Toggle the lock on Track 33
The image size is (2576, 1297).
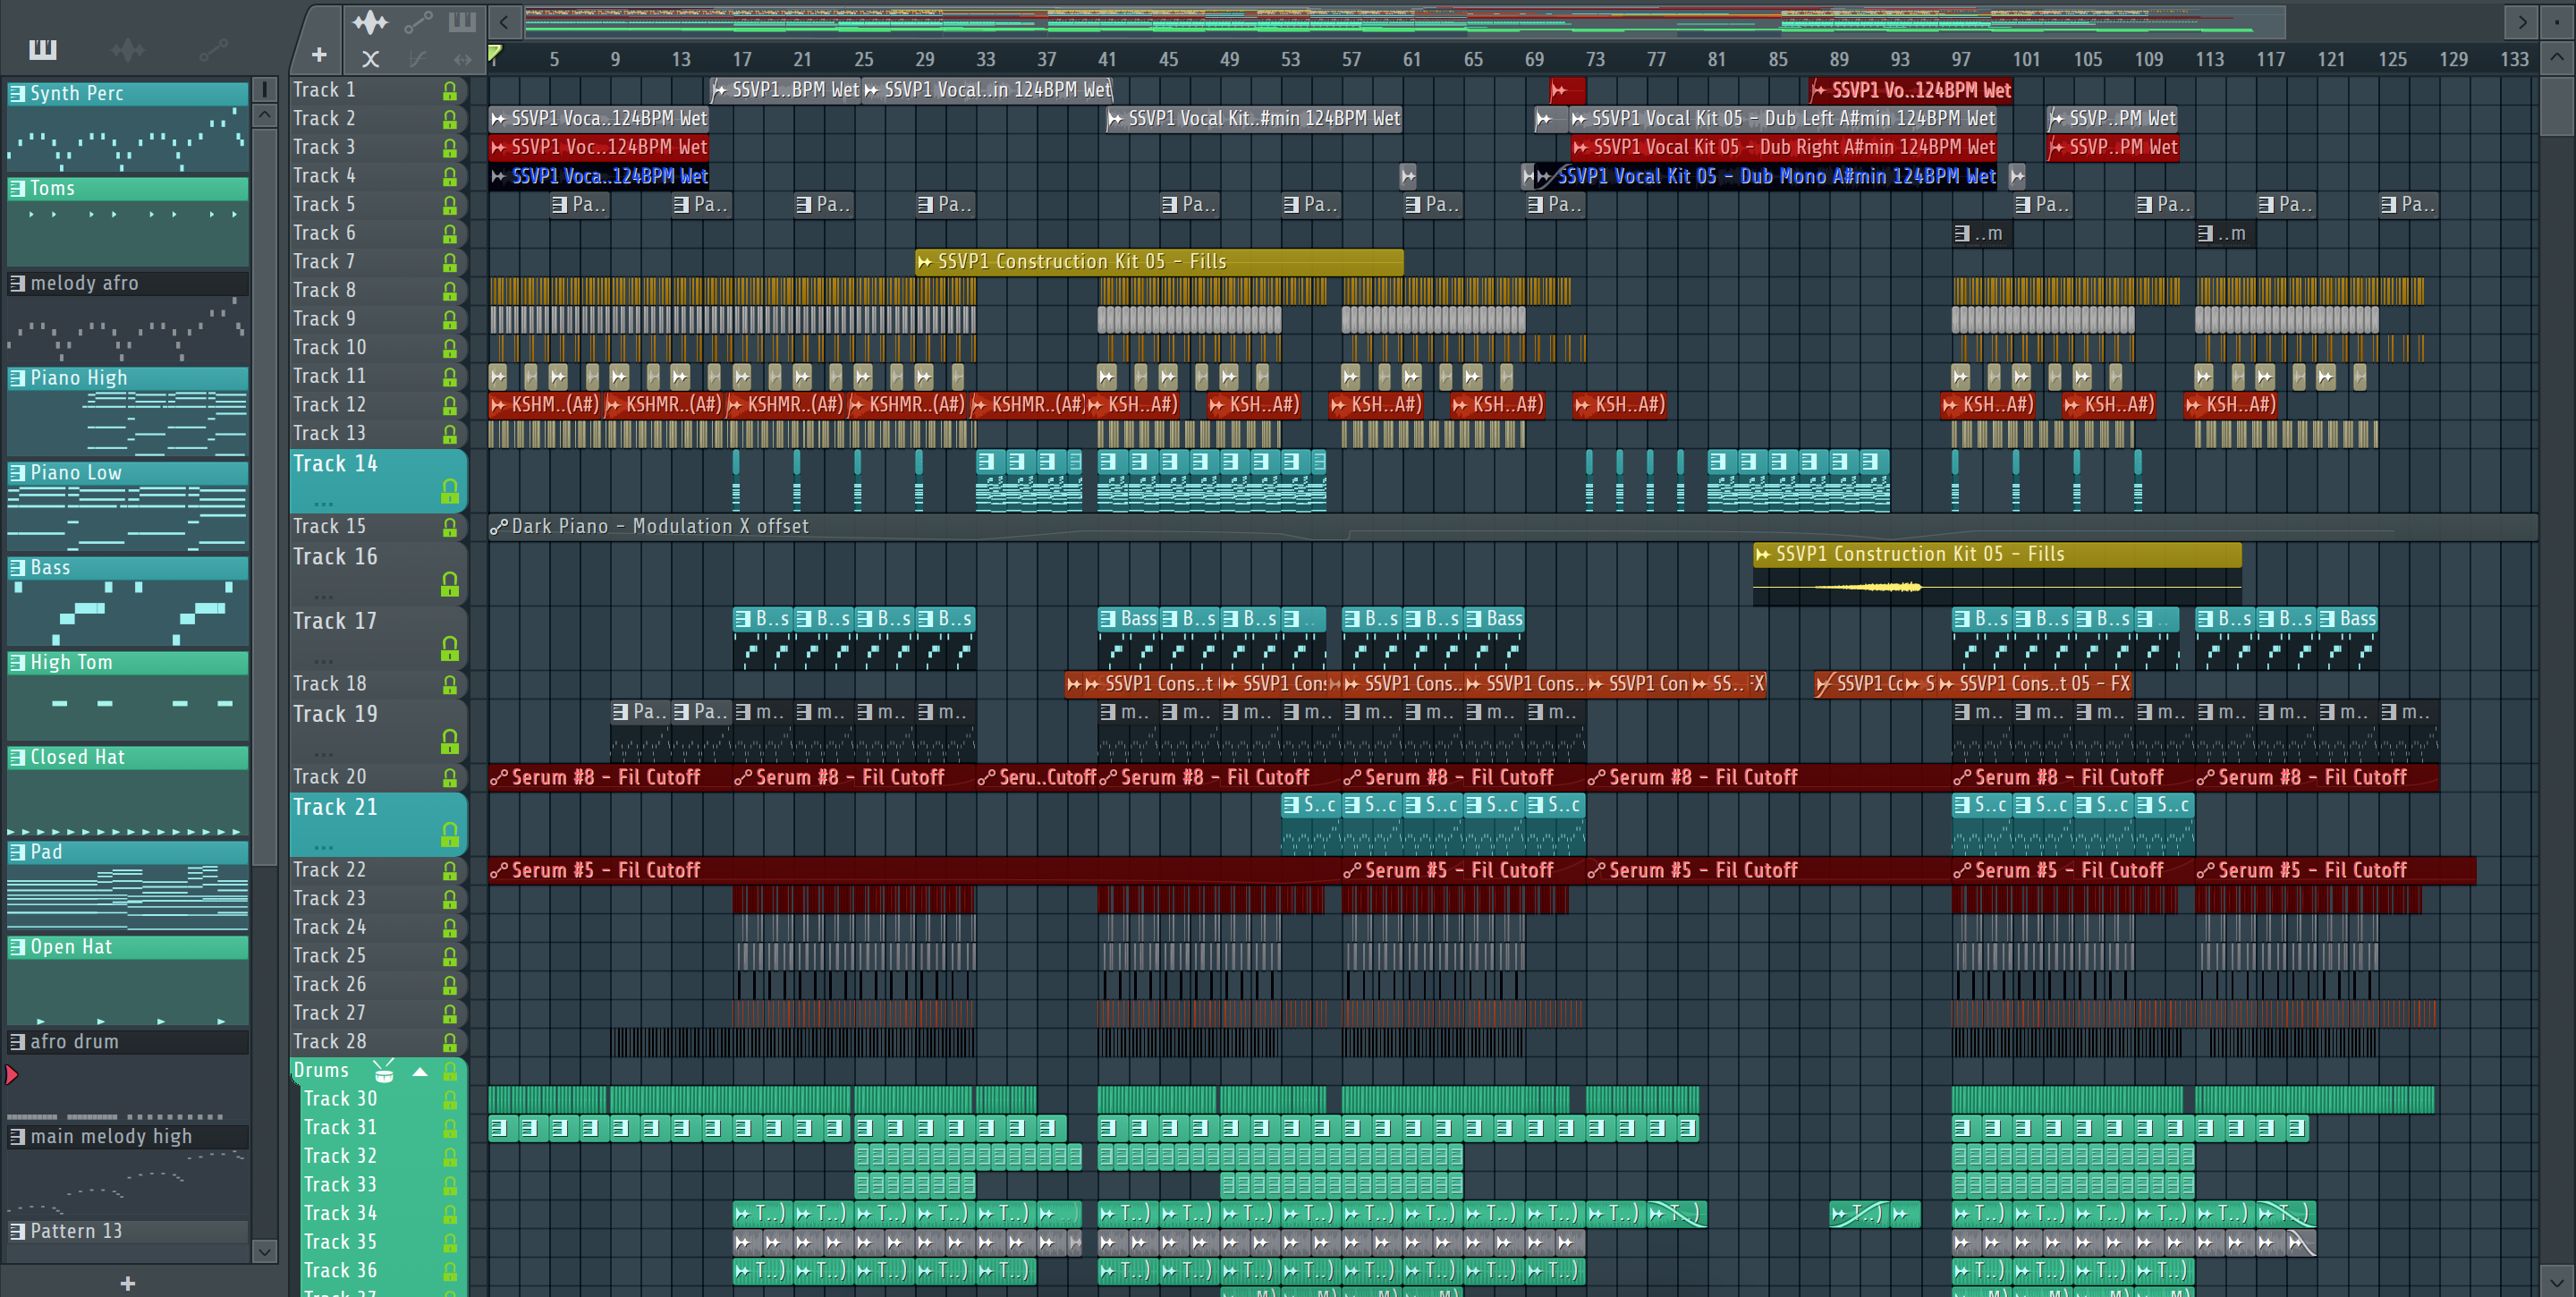tap(450, 1185)
